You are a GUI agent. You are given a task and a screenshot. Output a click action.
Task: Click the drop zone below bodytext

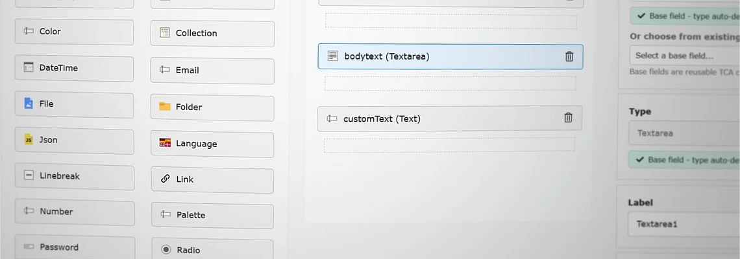click(450, 84)
